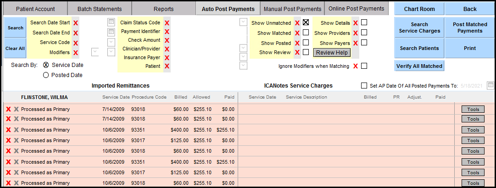Open the Search Date End calendar picker

pos(111,32)
